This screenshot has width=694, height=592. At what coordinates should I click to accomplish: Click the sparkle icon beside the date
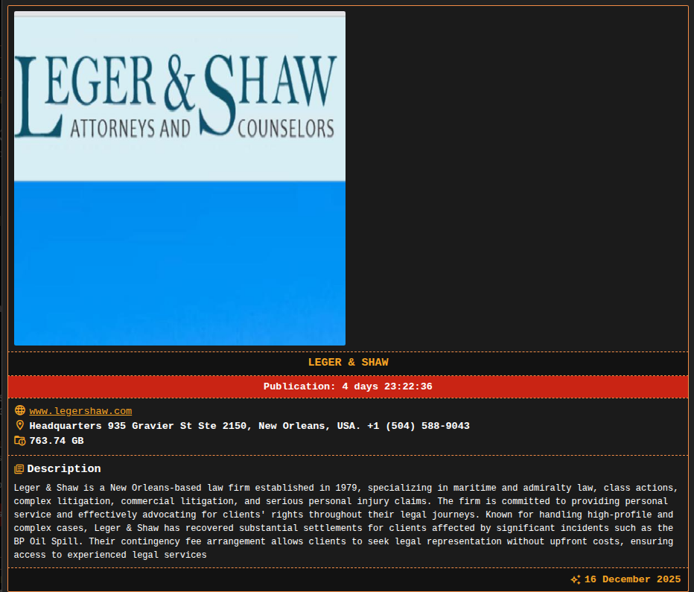576,579
